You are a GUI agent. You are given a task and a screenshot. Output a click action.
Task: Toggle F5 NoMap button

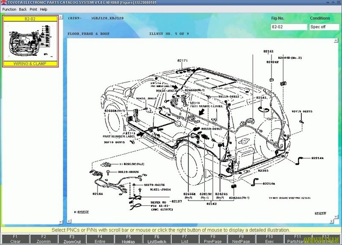tap(129, 239)
